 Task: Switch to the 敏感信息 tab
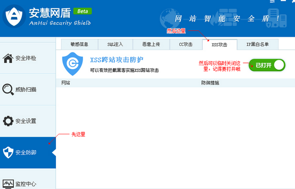click(79, 45)
